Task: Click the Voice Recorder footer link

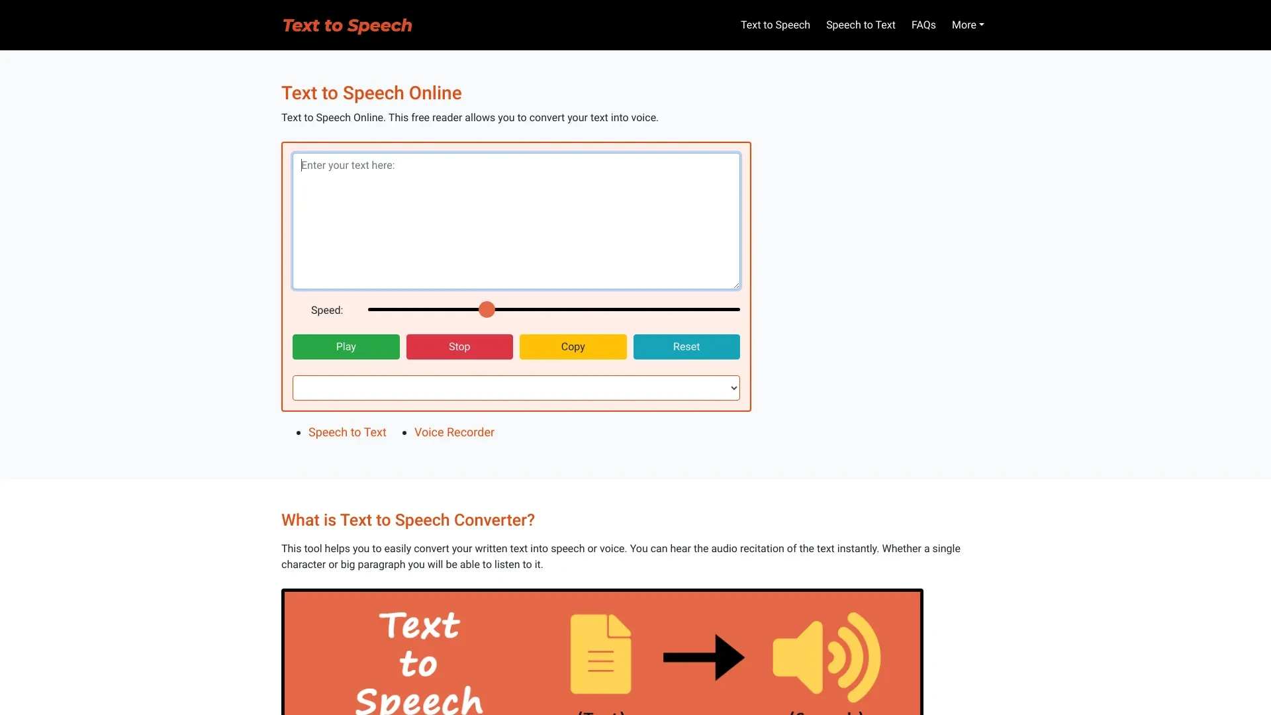Action: tap(454, 431)
